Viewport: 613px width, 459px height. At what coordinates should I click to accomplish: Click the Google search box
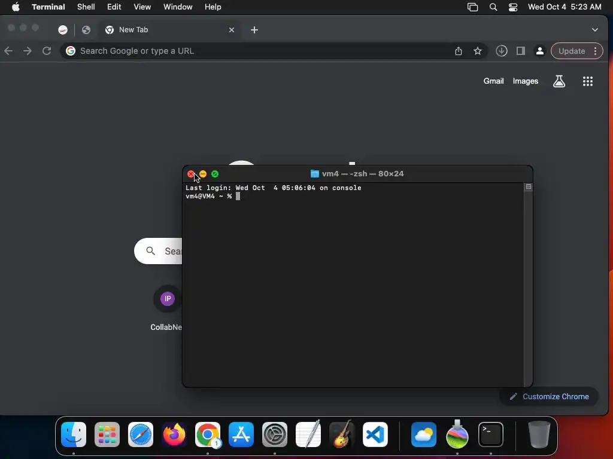pyautogui.click(x=158, y=251)
